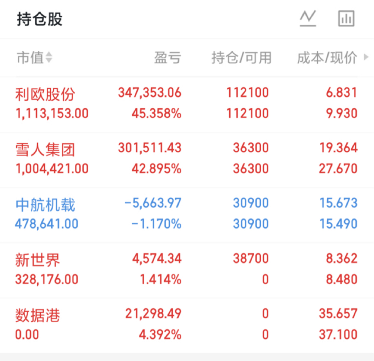Open the 数据港 stock holding
The height and width of the screenshot is (361, 374).
point(38,316)
